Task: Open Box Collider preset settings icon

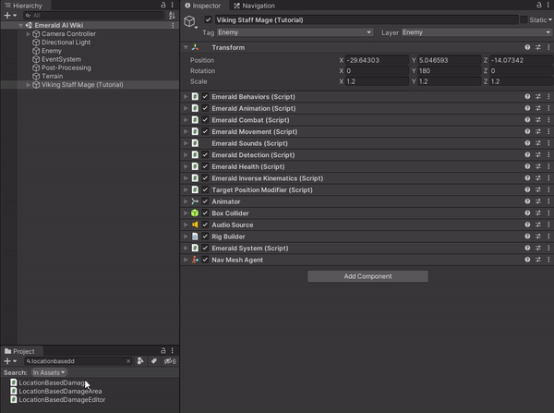Action: [537, 213]
